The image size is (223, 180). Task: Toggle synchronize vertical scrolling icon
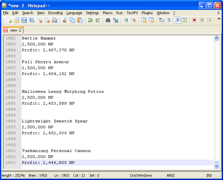point(144,20)
